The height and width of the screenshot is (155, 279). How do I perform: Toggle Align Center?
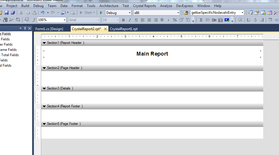click(149, 20)
